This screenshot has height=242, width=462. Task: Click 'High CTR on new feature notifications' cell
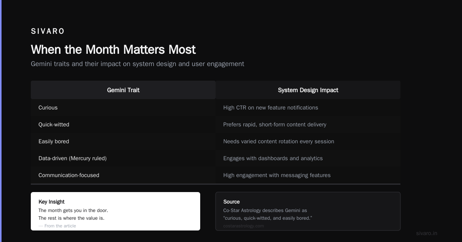click(x=308, y=108)
